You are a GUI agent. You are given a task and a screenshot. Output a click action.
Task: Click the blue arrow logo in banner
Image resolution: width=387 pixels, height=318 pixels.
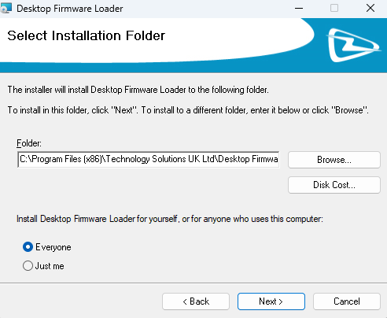(353, 45)
